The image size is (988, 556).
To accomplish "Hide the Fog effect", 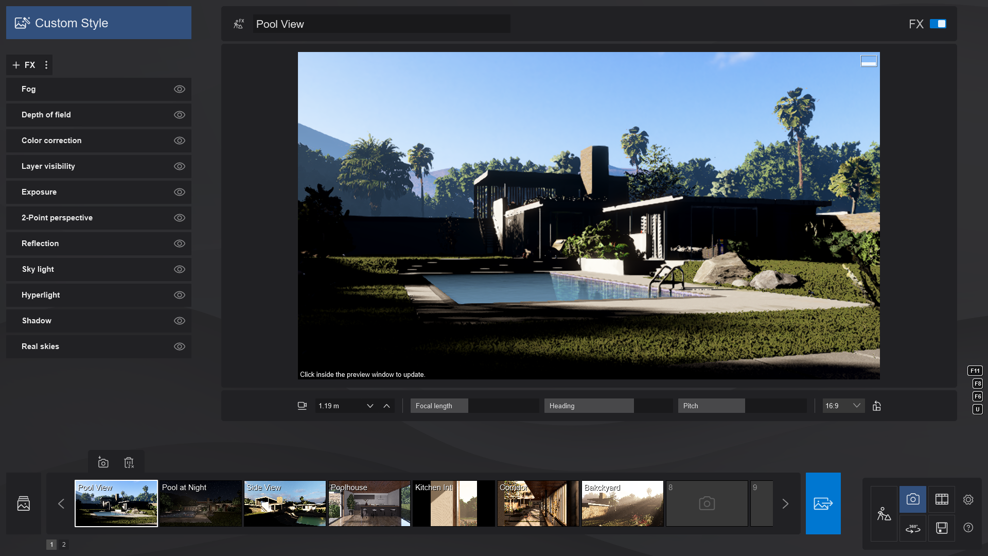I will (x=179, y=89).
